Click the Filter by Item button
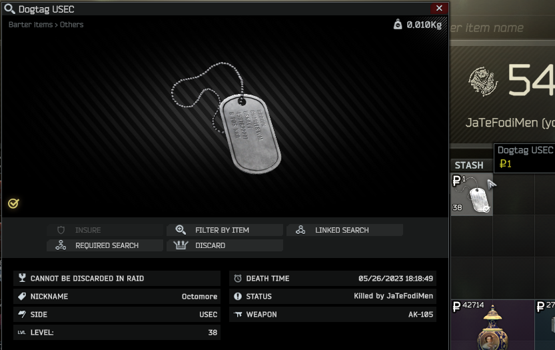 coord(225,230)
